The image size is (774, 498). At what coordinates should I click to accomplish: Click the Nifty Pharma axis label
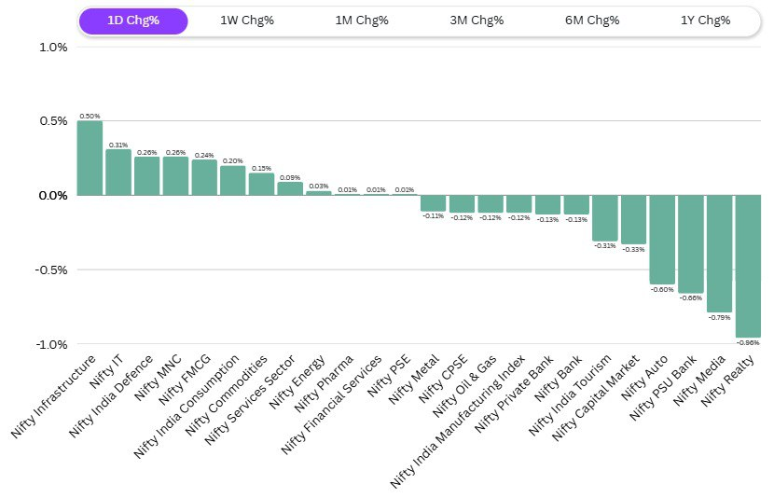324,383
